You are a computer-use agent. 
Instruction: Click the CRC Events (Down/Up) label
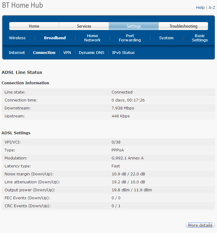[x=28, y=206]
